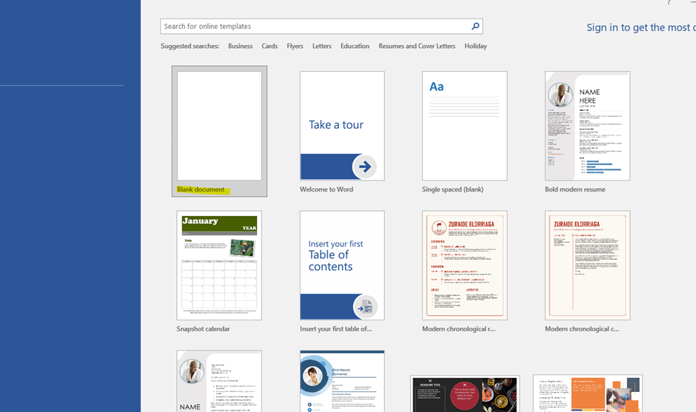Screen dimensions: 696x412
Task: Click inside Search for online templates field
Action: (315, 27)
